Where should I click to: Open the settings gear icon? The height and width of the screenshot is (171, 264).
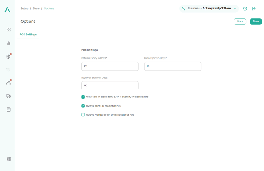pyautogui.click(x=9, y=159)
